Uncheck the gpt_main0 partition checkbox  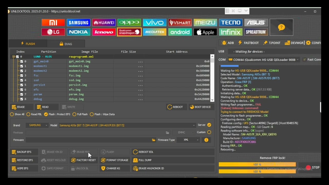tap(22, 61)
